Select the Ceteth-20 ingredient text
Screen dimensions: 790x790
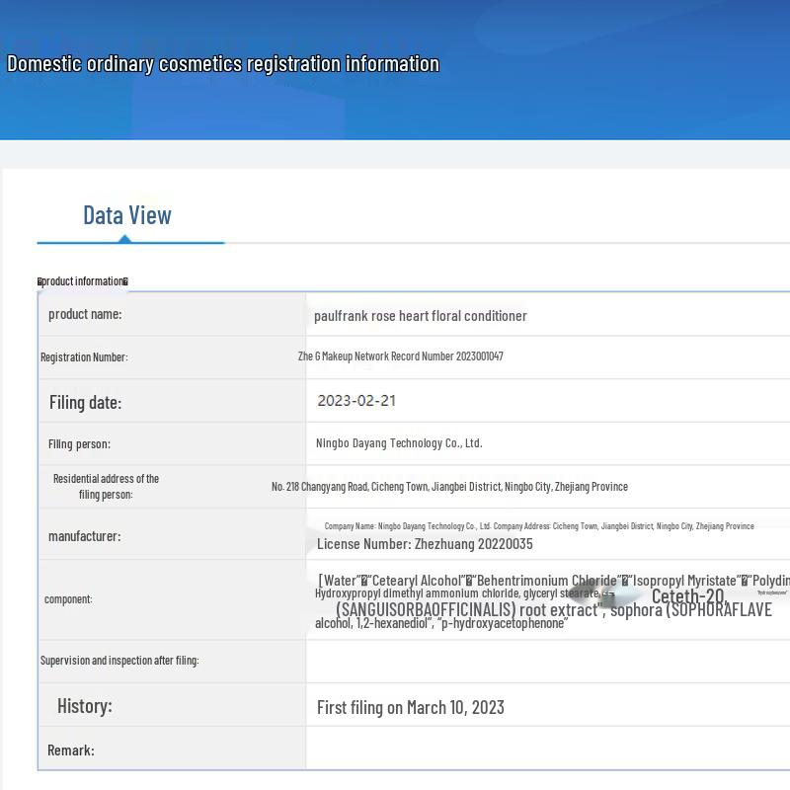click(x=688, y=595)
